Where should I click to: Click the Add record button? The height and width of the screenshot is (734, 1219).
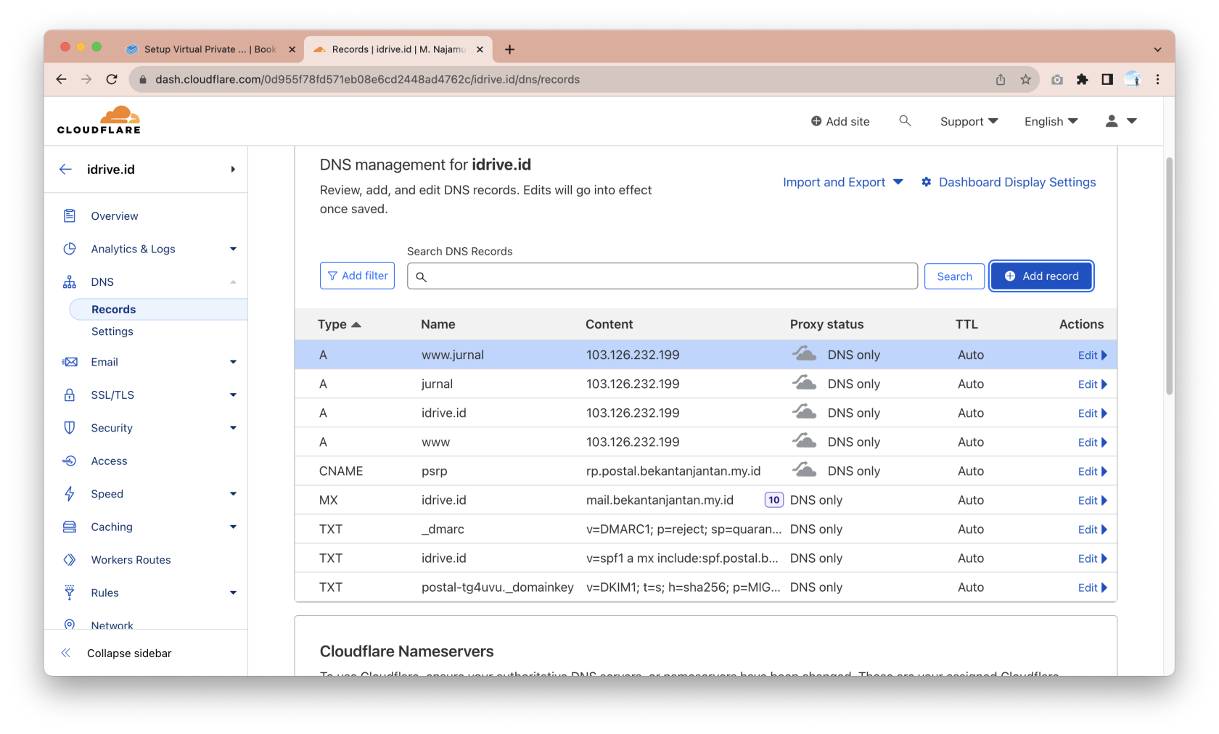[x=1041, y=276]
